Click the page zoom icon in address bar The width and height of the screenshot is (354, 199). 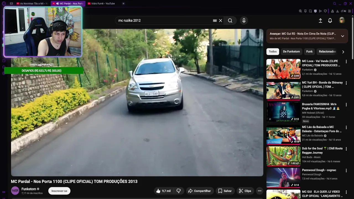click(x=300, y=11)
